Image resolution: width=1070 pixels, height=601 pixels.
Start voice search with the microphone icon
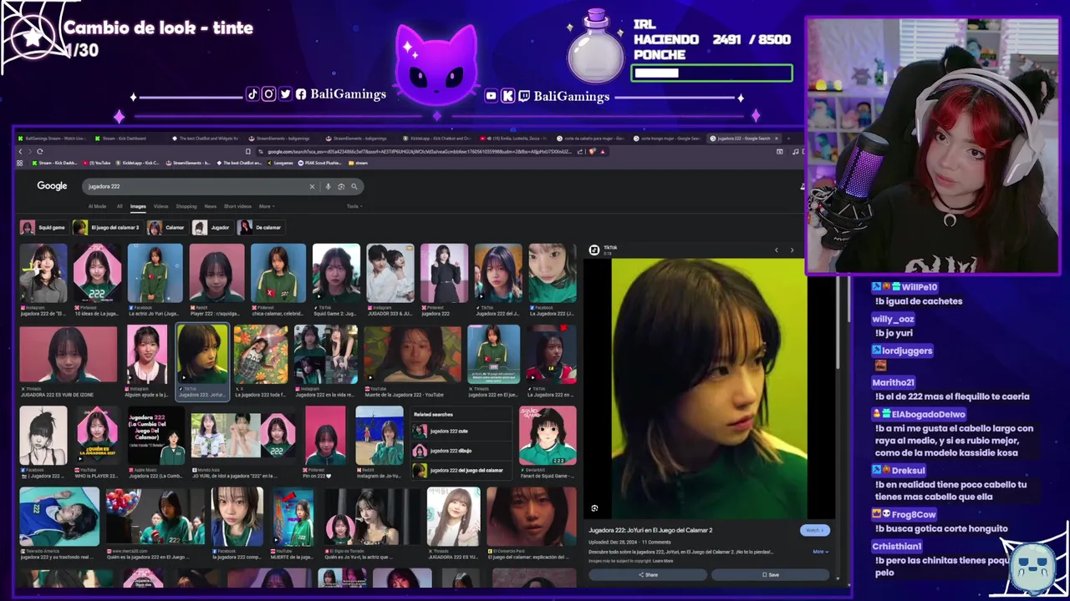click(x=328, y=186)
